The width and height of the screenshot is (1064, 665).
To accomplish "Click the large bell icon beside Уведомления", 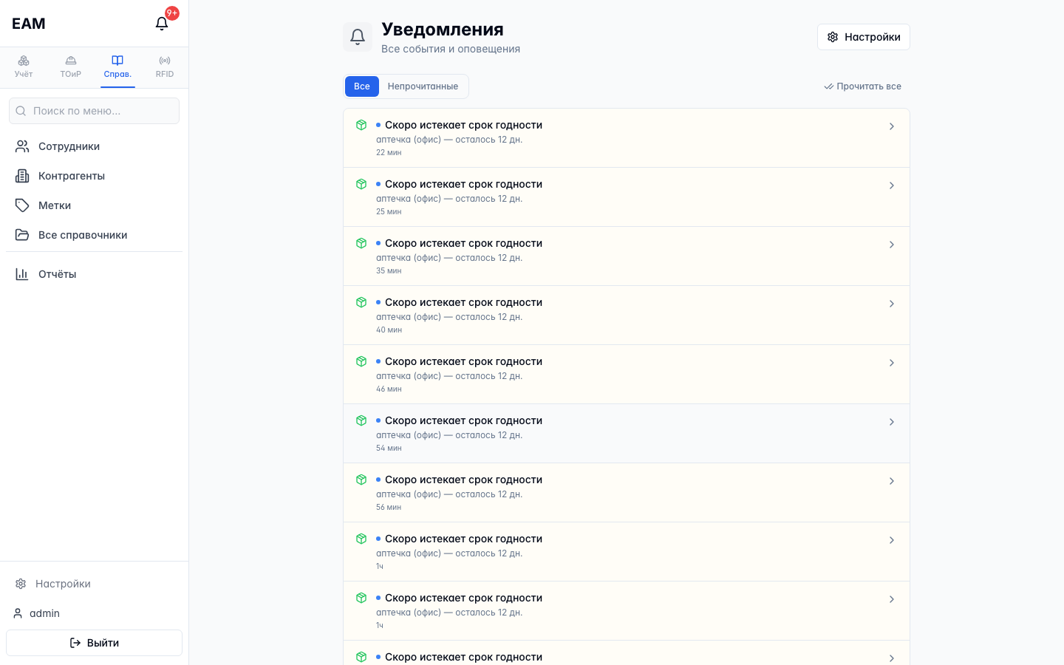I will tap(358, 37).
